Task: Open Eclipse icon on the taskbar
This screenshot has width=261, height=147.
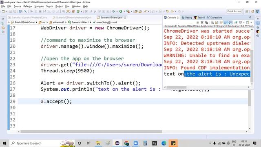Action: (x=117, y=143)
